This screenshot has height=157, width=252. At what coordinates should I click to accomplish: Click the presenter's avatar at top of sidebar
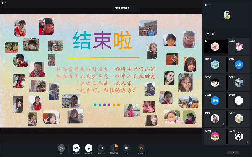227,15
